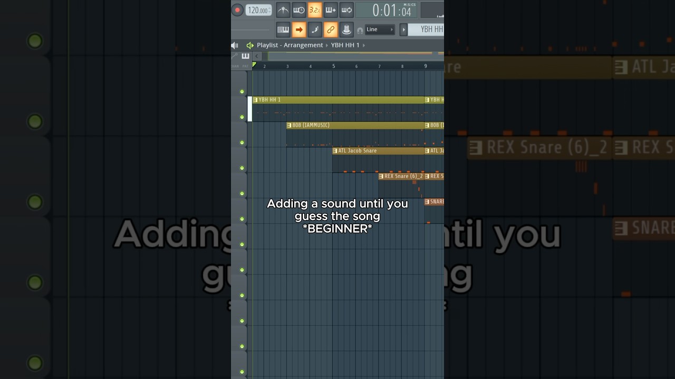Start recording with the red record button
The image size is (675, 379).
tap(237, 10)
